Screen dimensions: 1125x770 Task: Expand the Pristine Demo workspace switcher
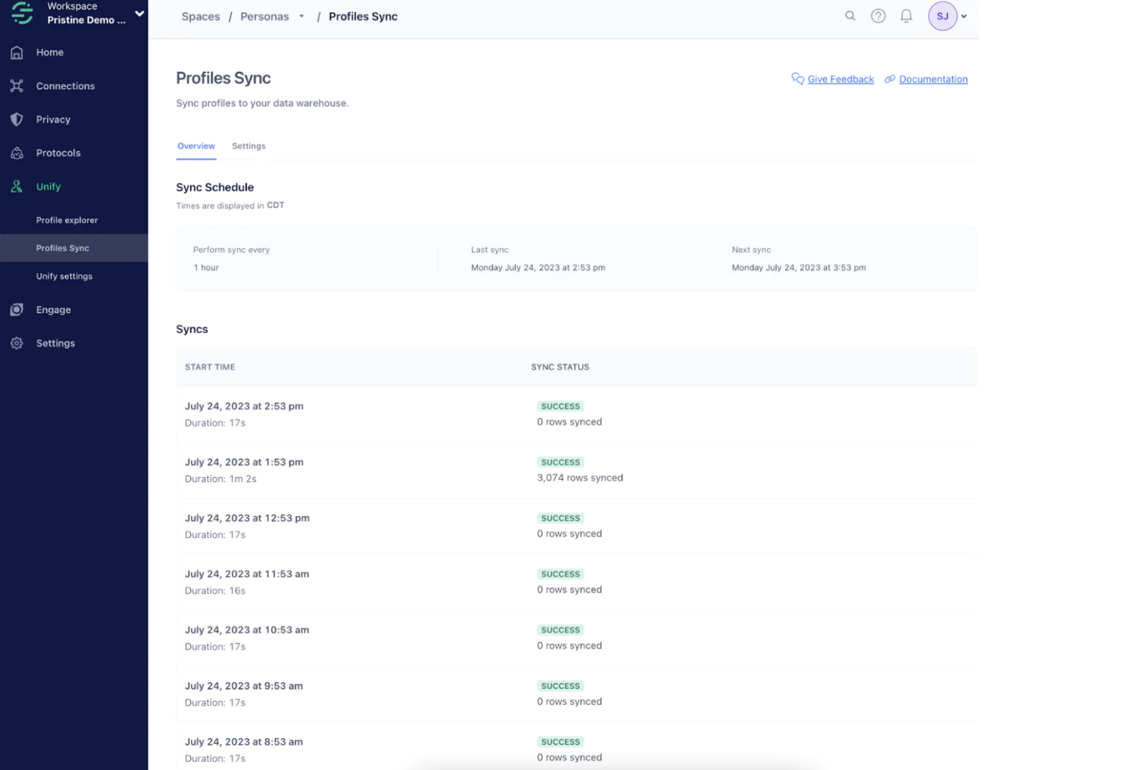pos(140,13)
